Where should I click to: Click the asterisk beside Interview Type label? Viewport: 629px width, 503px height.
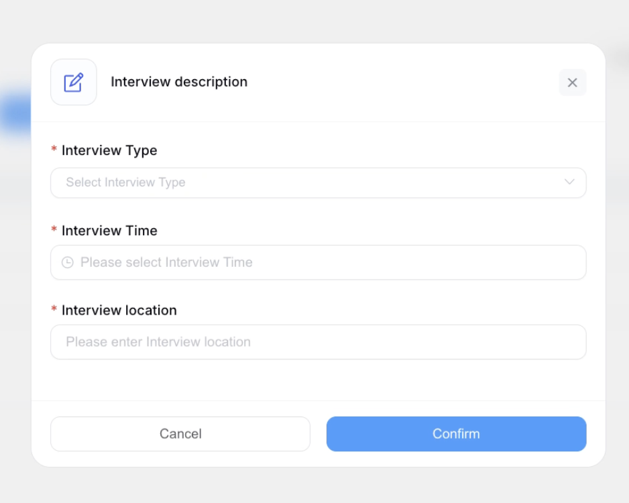54,150
